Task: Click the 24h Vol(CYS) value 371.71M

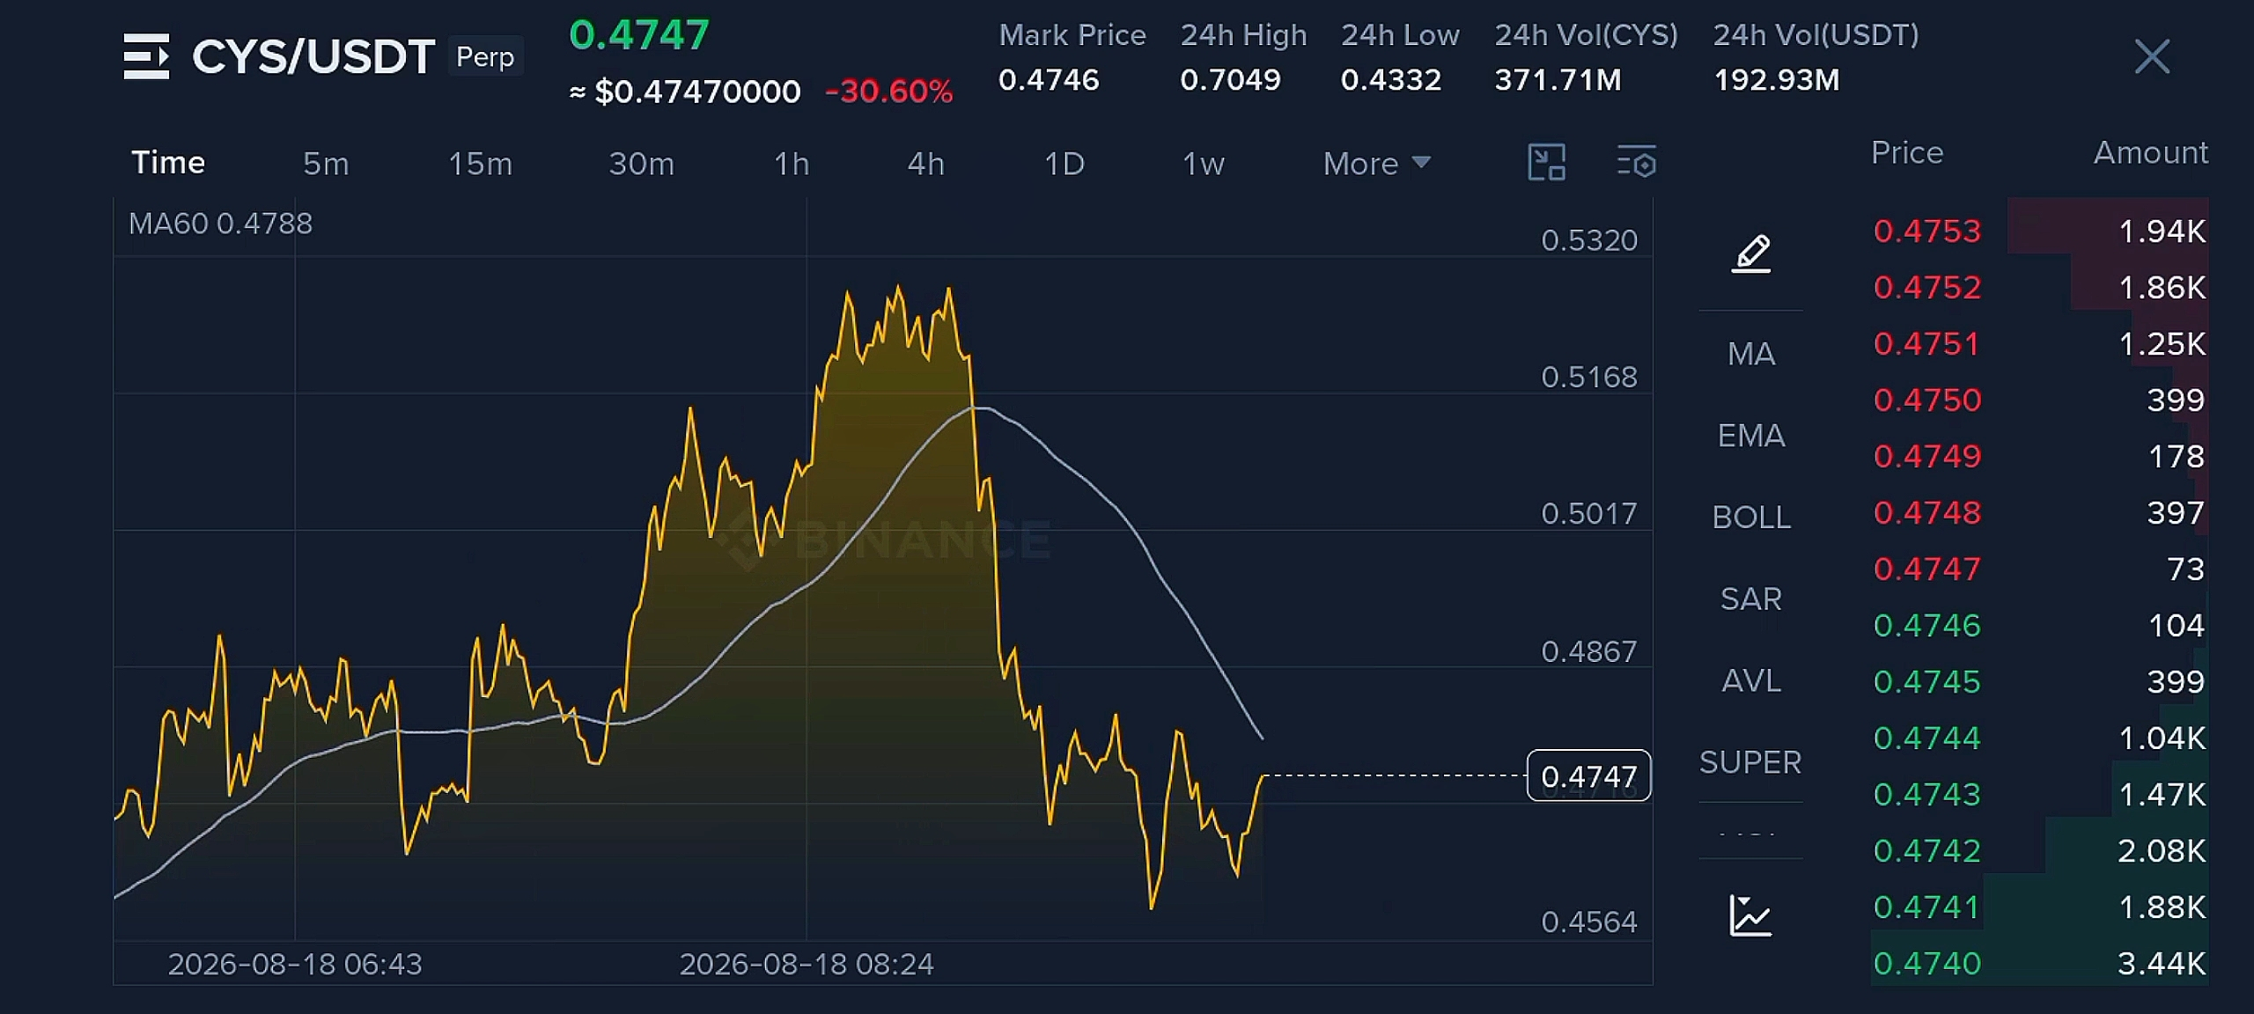Action: click(x=1558, y=80)
